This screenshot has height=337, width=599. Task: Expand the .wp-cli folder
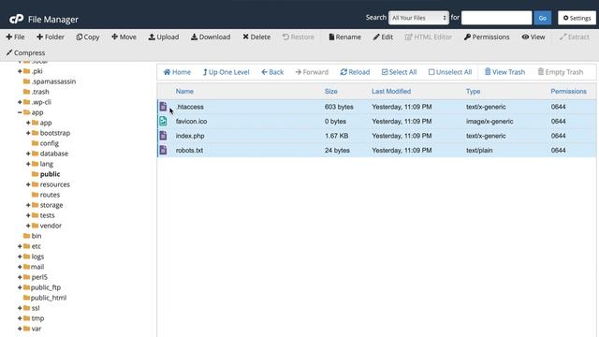[20, 102]
